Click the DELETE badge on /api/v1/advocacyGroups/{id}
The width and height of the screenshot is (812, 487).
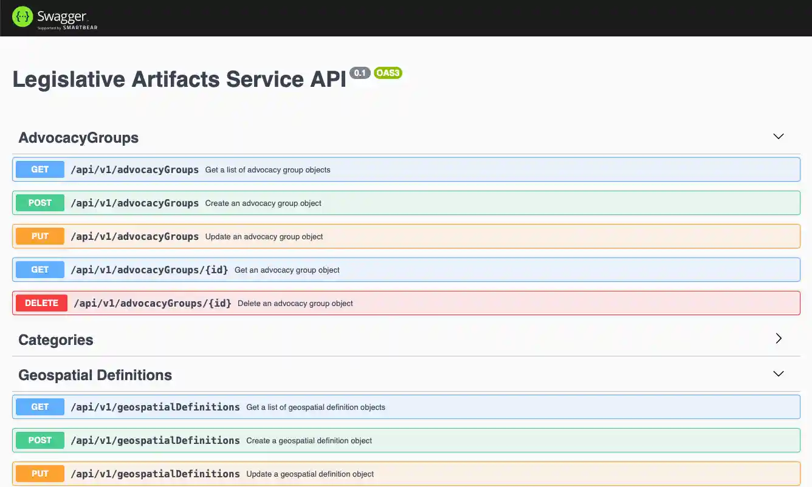(x=41, y=302)
